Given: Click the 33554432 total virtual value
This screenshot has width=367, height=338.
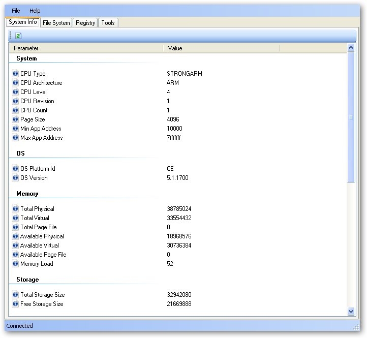Looking at the screenshot, I should (179, 218).
